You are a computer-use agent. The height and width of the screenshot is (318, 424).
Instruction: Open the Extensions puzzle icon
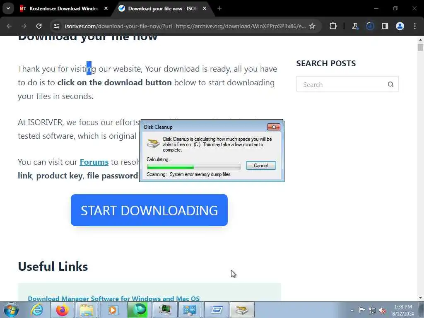[x=333, y=26]
